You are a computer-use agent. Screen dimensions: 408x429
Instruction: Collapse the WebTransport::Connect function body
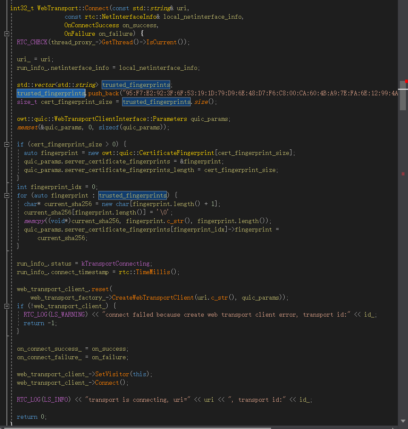(x=6, y=33)
